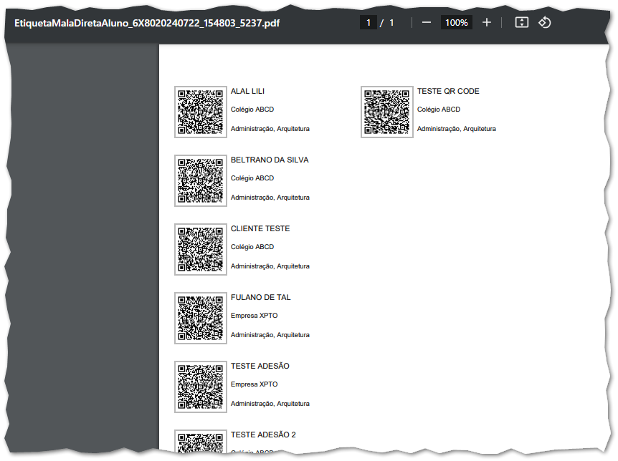Select the name BELTRANO DA SILVA
Screen dimensions: 618x461
270,160
